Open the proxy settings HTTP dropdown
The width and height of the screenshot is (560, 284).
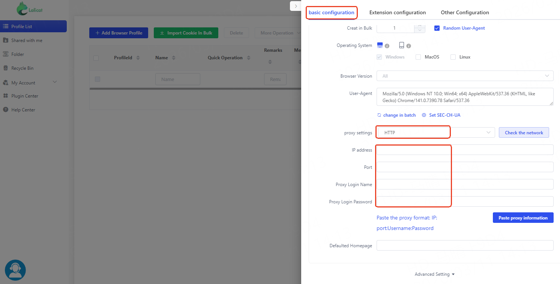(436, 132)
